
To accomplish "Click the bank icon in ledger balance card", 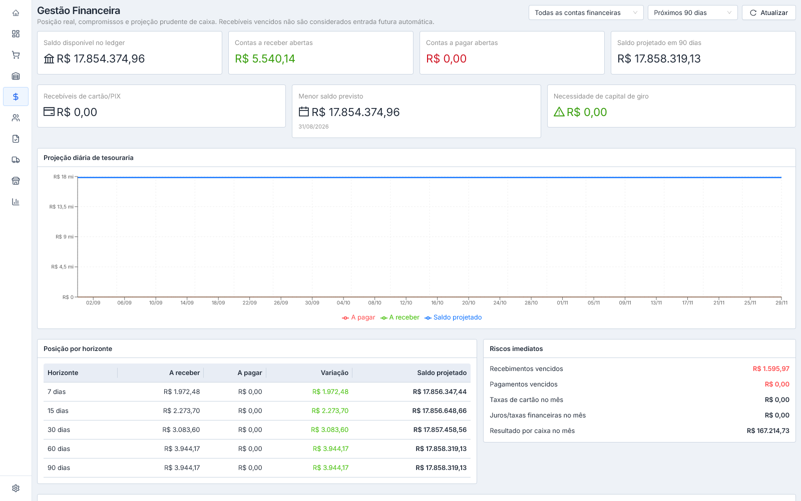I will click(49, 59).
